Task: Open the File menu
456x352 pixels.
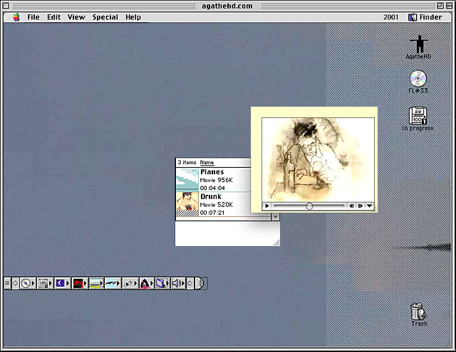Action: (33, 17)
